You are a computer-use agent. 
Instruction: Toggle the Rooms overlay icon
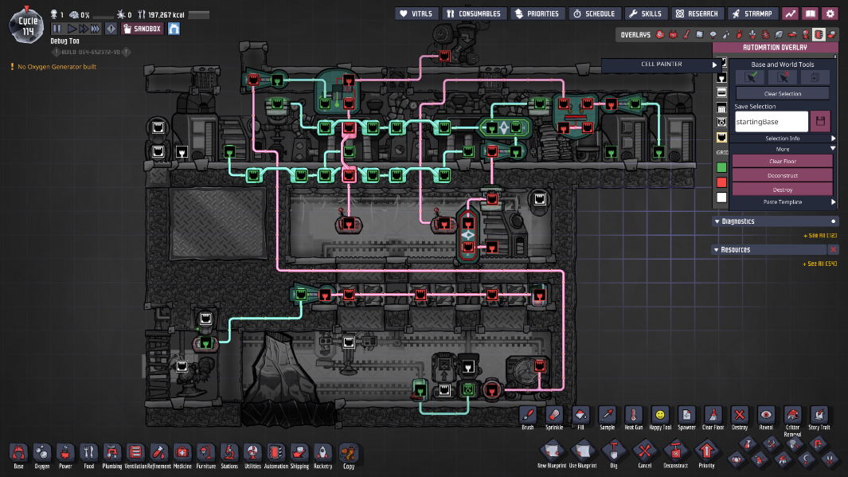coord(792,34)
